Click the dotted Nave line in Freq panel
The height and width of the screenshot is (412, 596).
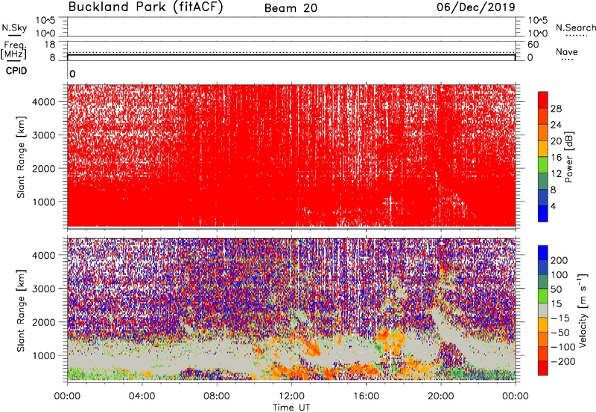pyautogui.click(x=291, y=52)
